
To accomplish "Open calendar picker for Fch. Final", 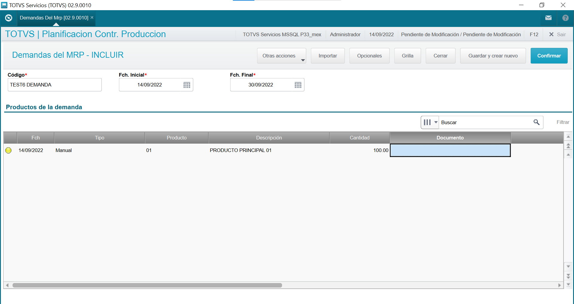I will pyautogui.click(x=298, y=85).
